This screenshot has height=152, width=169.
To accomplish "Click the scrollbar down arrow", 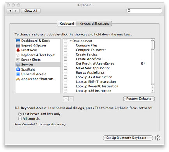I will coord(153,91).
